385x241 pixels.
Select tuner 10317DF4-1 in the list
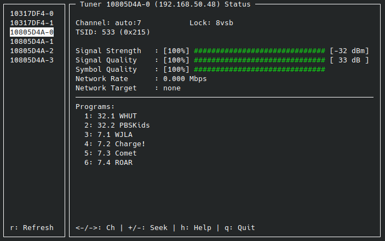pyautogui.click(x=32, y=22)
